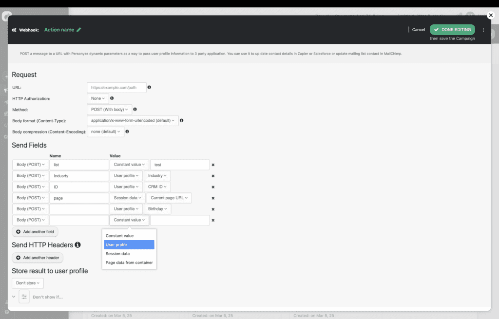Remove the "page" field row with its X icon
This screenshot has height=319, width=499.
pyautogui.click(x=213, y=198)
